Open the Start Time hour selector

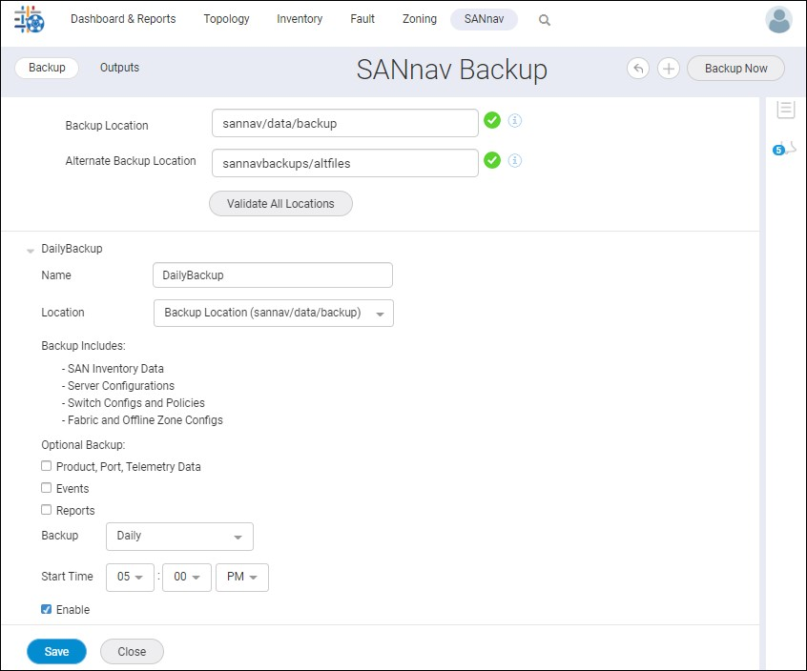(130, 578)
